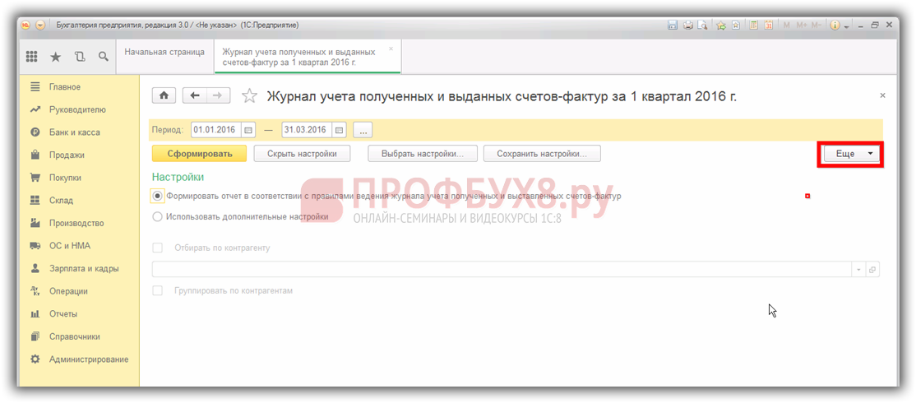The image size is (916, 403).
Task: Click the Сформировать button
Action: (199, 154)
